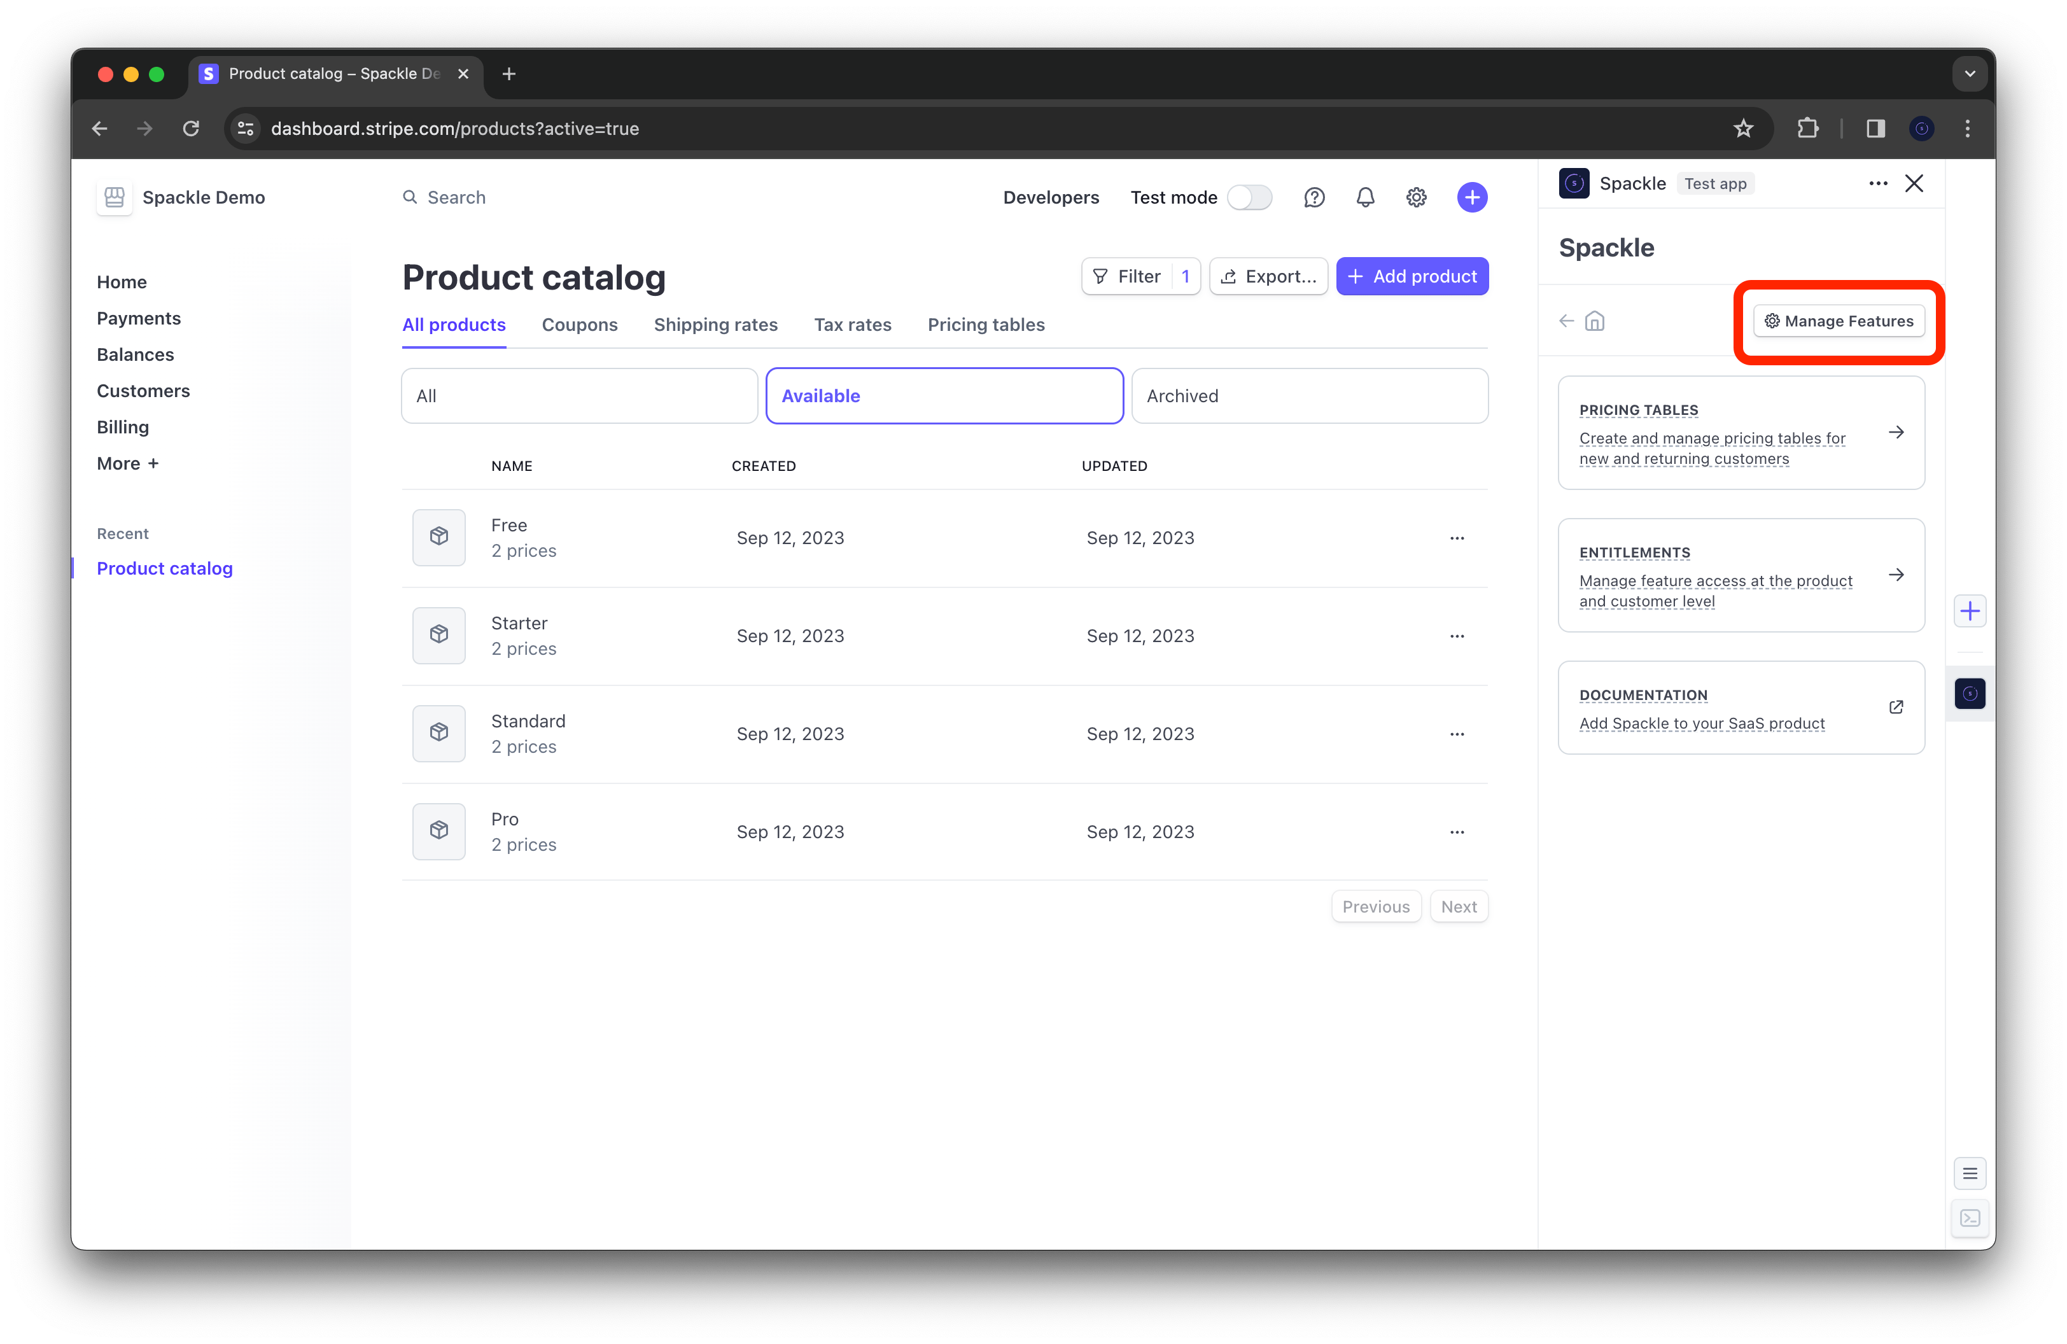Image resolution: width=2067 pixels, height=1344 pixels.
Task: Switch to the Pricing tables tab
Action: coord(985,324)
